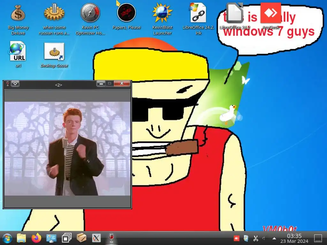Expand hidden tray icons arrow
This screenshot has width=327, height=245.
(x=274, y=238)
